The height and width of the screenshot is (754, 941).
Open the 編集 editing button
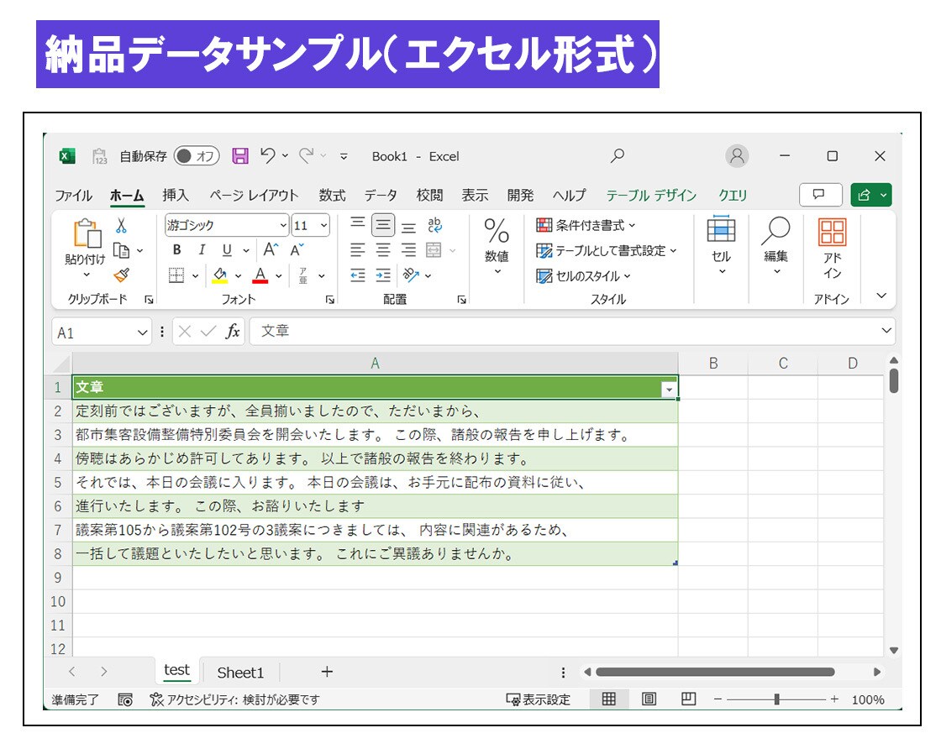point(776,245)
